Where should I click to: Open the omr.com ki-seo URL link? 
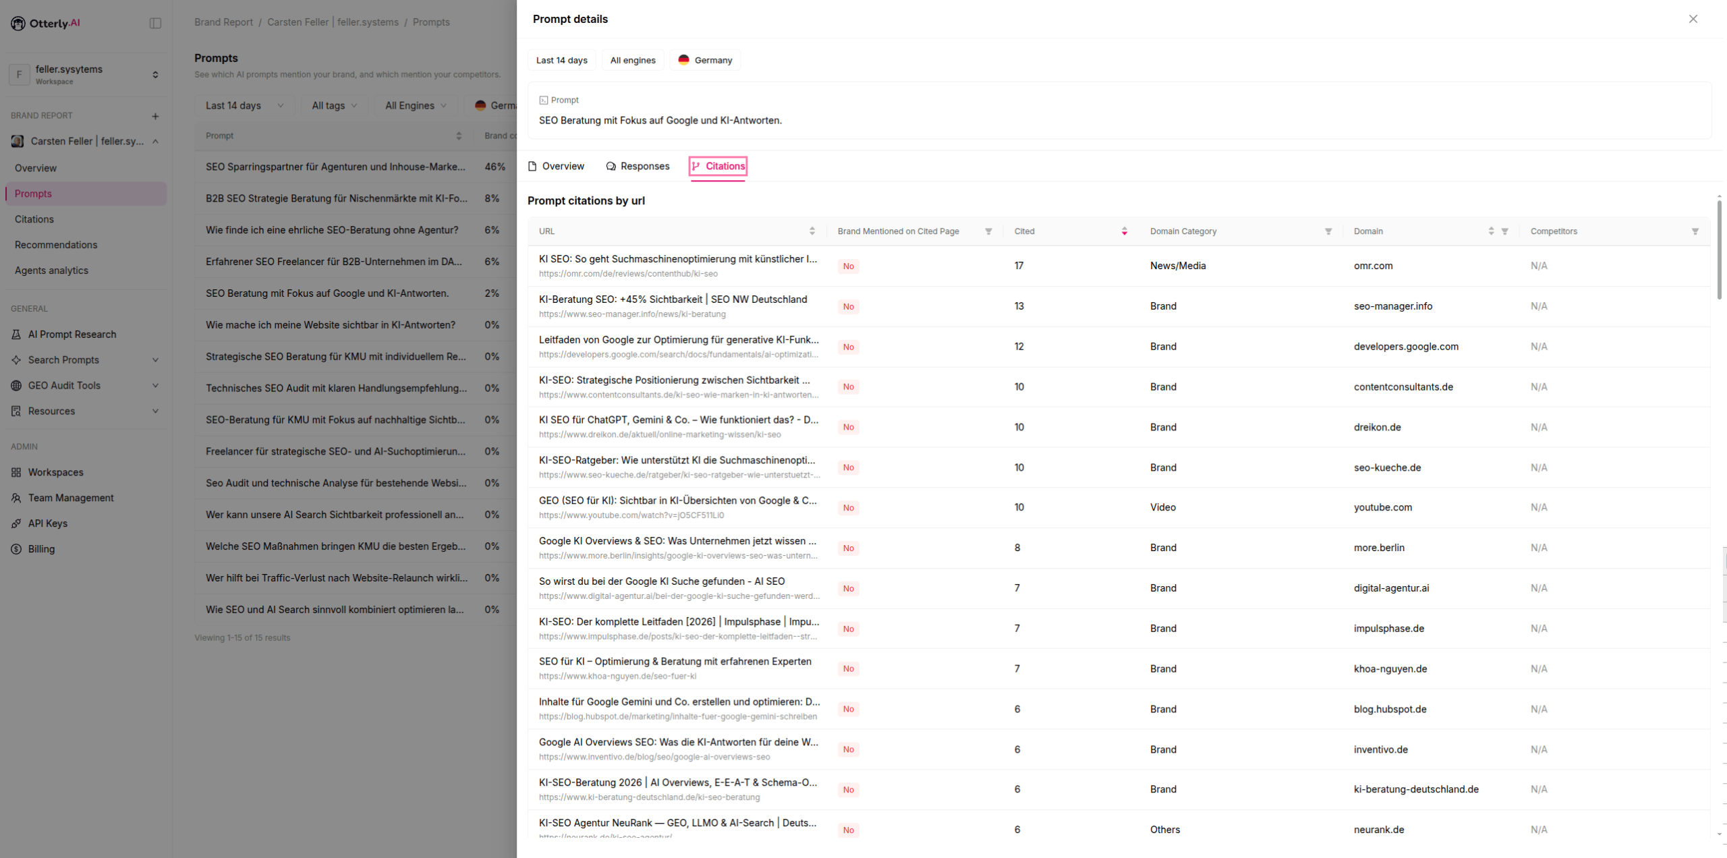628,274
